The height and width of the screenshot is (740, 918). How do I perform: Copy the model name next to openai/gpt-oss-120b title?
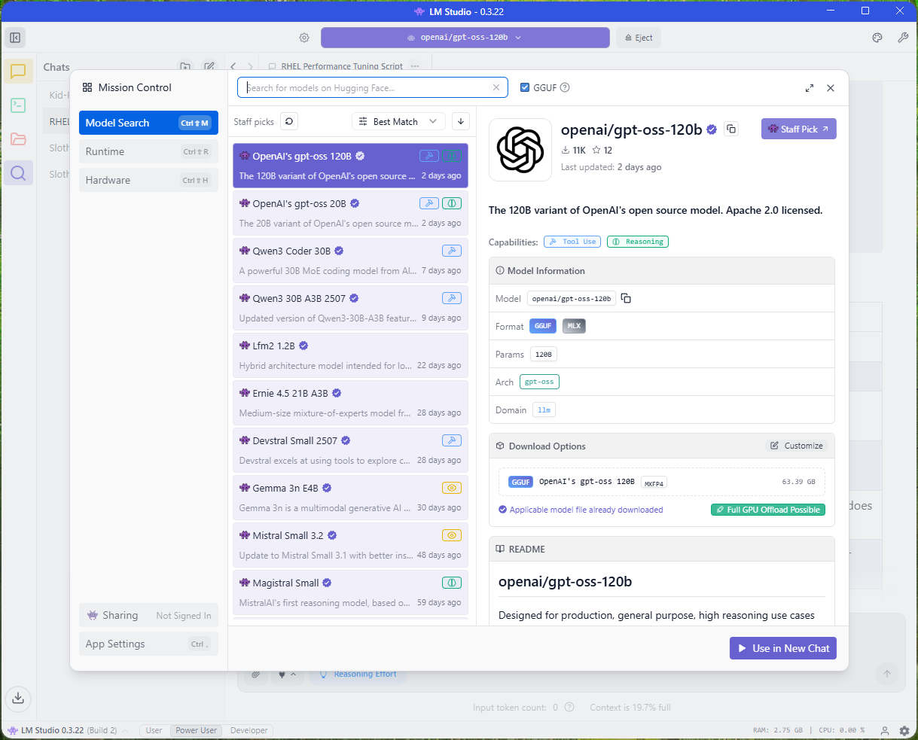[730, 129]
